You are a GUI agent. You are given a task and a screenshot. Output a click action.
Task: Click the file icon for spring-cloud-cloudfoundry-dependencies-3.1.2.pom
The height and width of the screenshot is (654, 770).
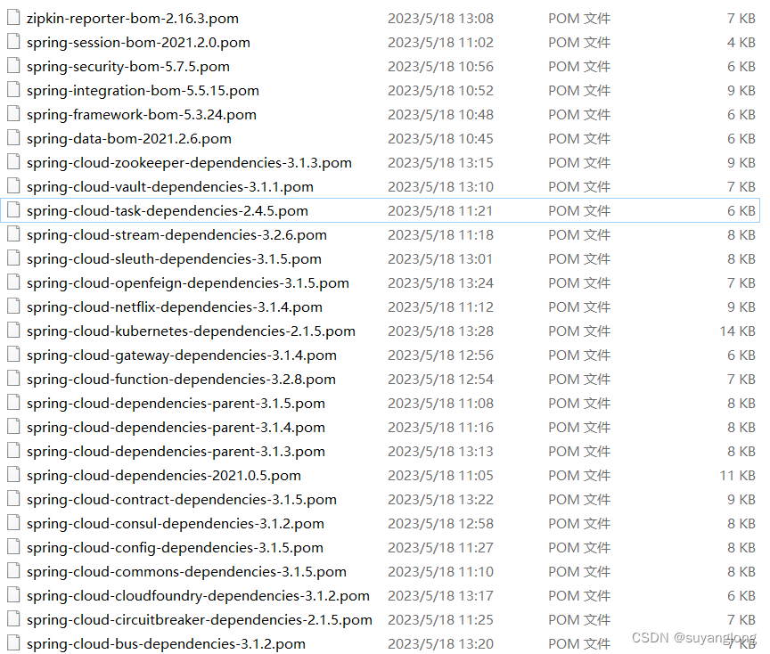[13, 595]
